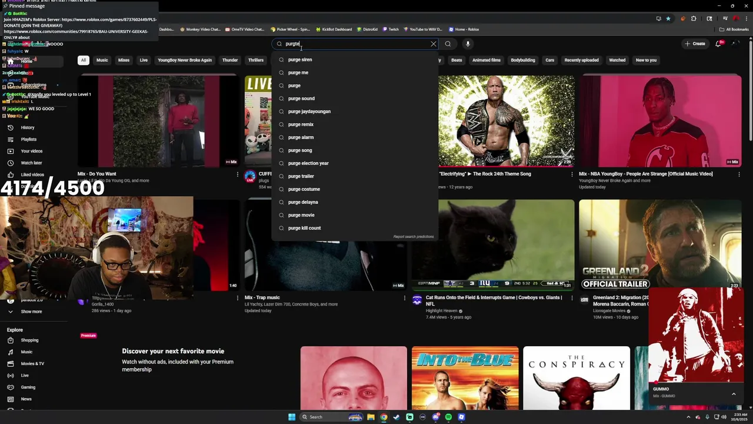Open the Music note icon under Explore
Image resolution: width=753 pixels, height=424 pixels.
(x=11, y=352)
